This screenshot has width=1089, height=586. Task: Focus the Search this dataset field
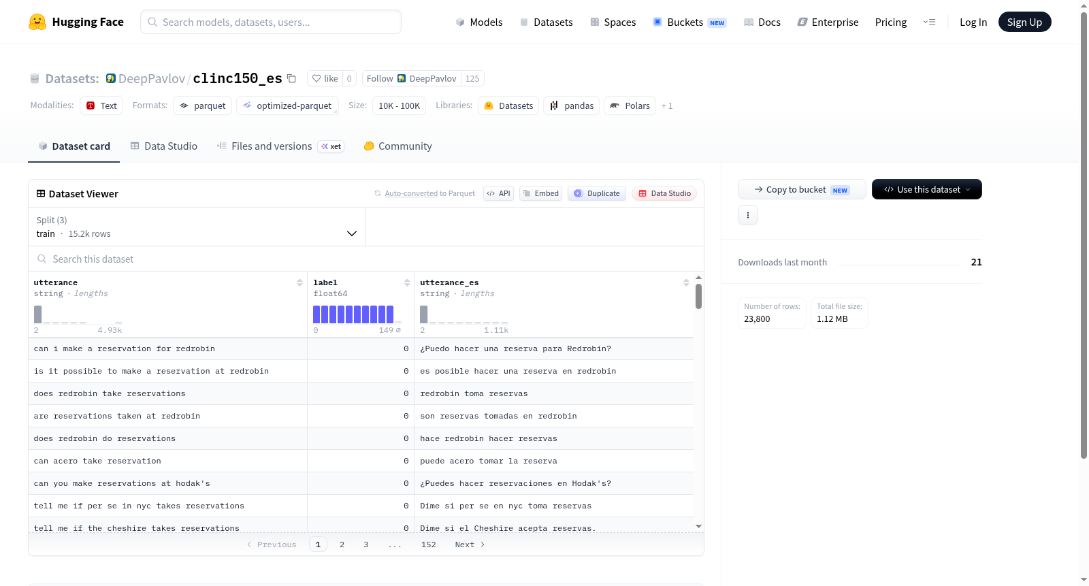[366, 259]
